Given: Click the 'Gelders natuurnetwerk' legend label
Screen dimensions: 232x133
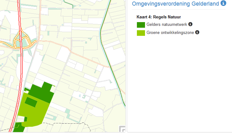Looking at the screenshot, I should tap(167, 24).
